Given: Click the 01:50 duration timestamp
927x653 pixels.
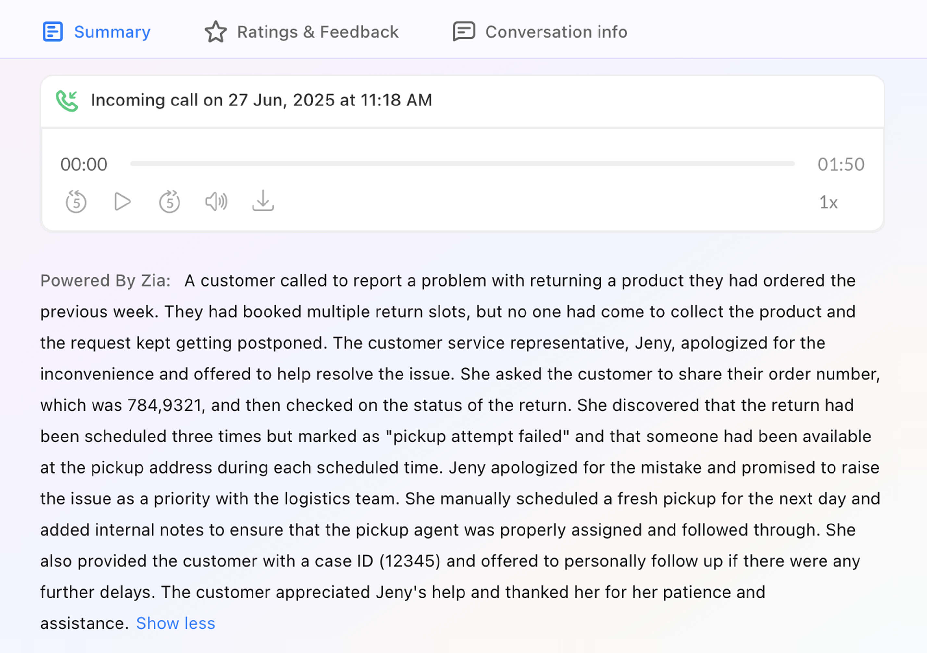Looking at the screenshot, I should [x=841, y=164].
